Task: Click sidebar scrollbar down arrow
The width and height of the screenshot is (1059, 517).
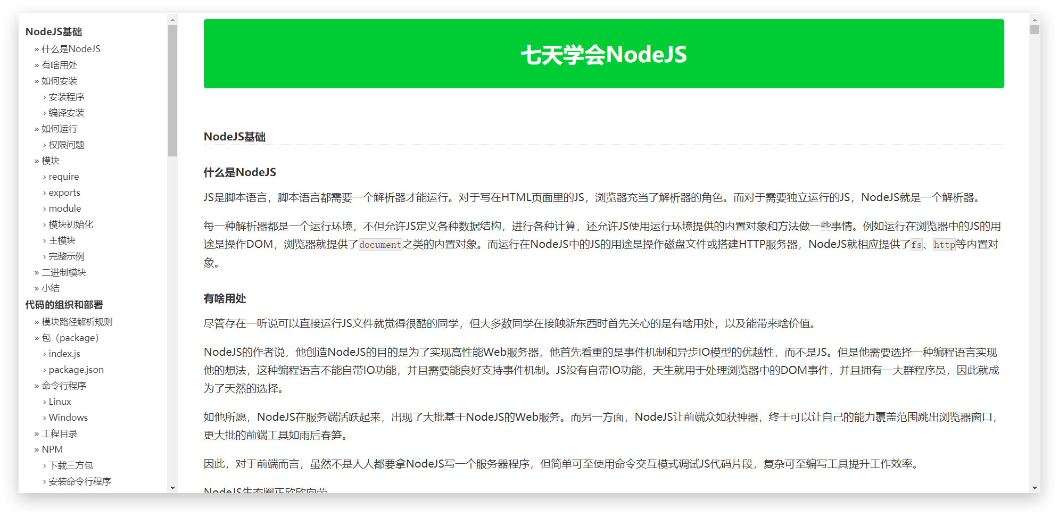Action: tap(172, 488)
